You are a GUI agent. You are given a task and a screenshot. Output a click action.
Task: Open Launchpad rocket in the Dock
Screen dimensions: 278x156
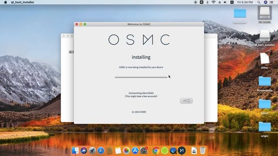pos(92,150)
